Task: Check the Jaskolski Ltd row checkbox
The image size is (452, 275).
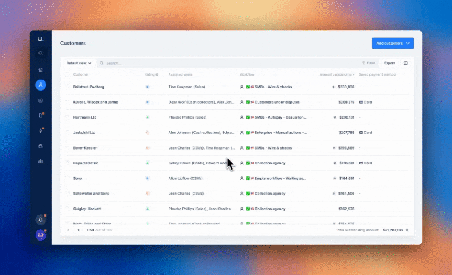Action: (67, 132)
